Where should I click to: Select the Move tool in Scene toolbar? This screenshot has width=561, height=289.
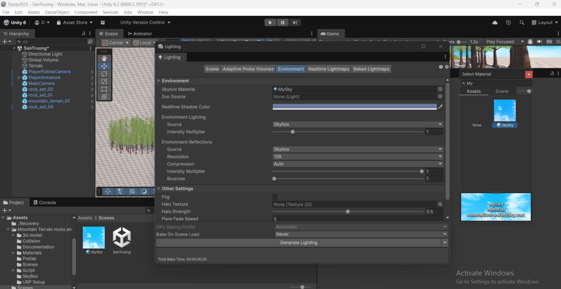104,66
